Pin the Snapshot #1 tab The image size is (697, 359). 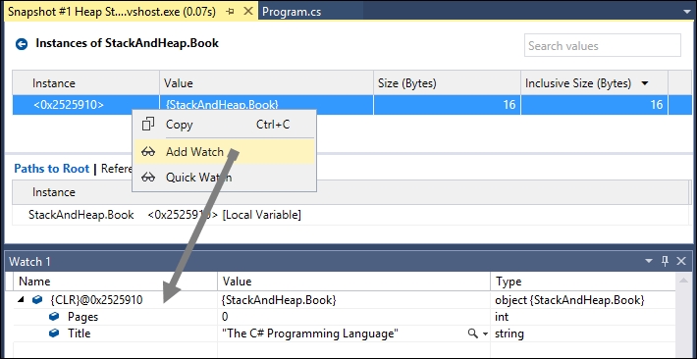click(x=230, y=12)
